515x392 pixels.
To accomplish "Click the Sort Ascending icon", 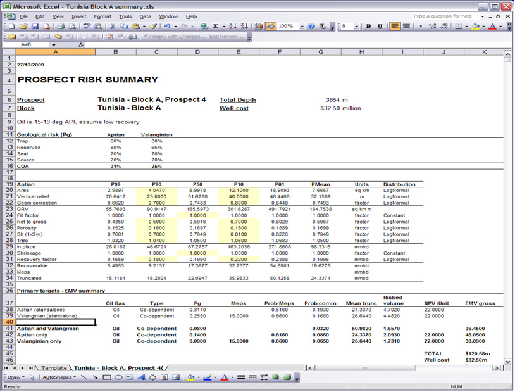I will (232, 27).
